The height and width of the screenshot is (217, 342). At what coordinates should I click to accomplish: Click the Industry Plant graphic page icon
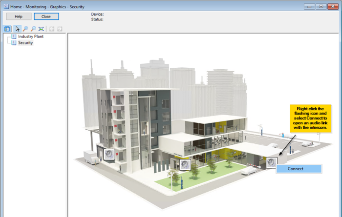pyautogui.click(x=14, y=37)
